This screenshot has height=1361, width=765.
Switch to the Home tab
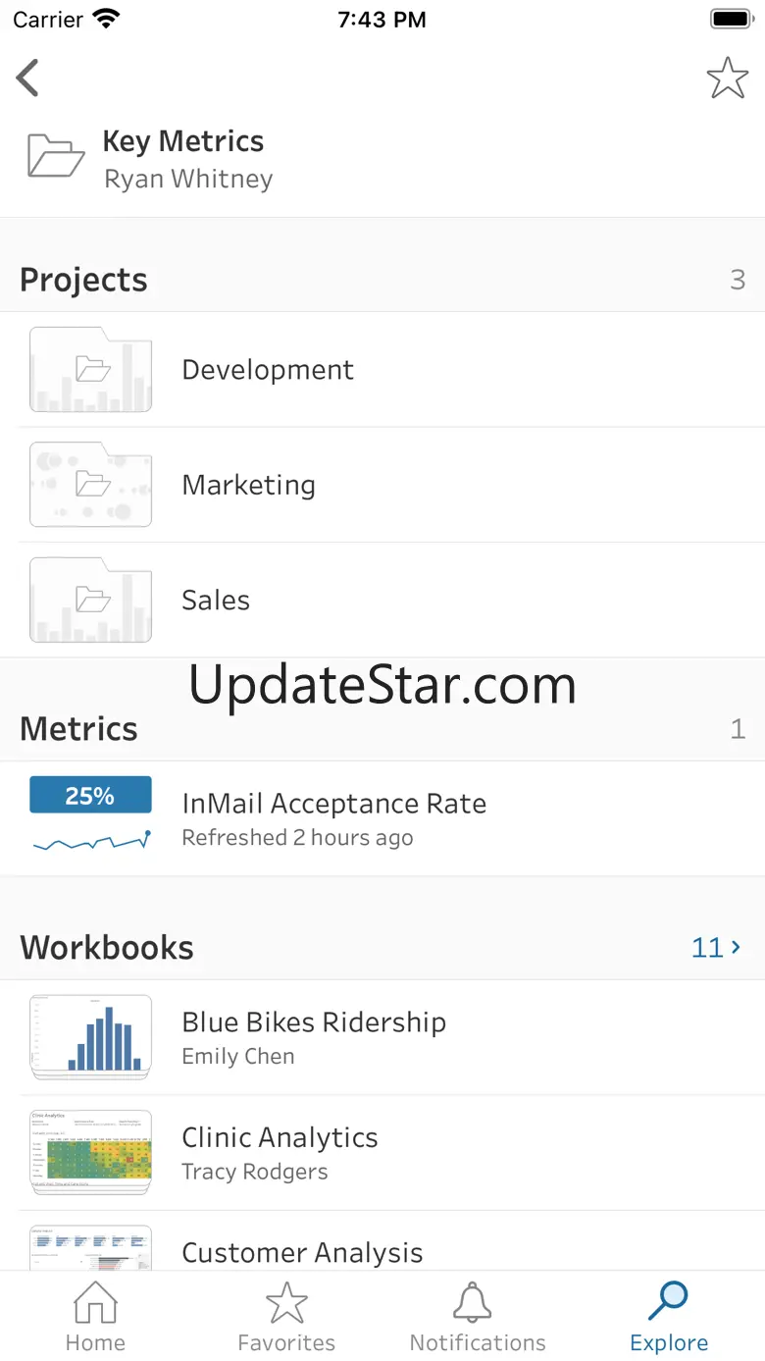pyautogui.click(x=95, y=1318)
